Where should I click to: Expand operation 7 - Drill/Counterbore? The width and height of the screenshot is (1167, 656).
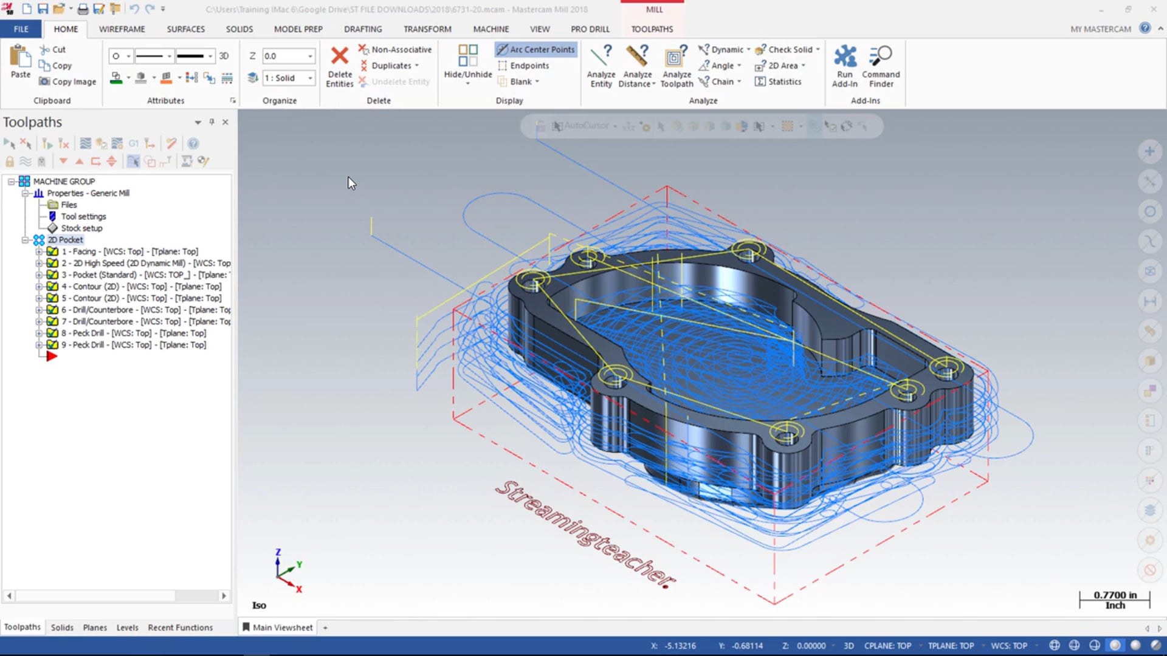tap(38, 322)
